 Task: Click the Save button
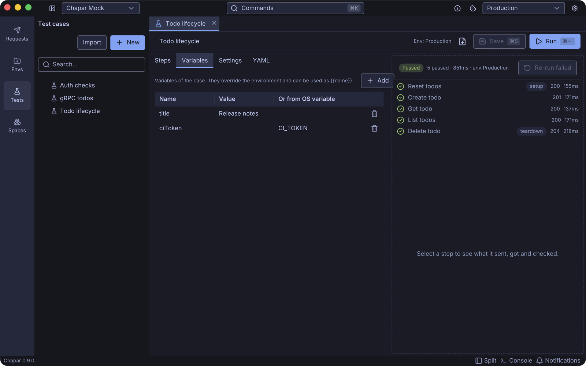click(x=500, y=41)
